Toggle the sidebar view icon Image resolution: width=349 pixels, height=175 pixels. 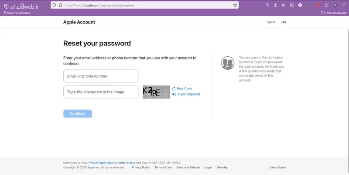coord(292,5)
